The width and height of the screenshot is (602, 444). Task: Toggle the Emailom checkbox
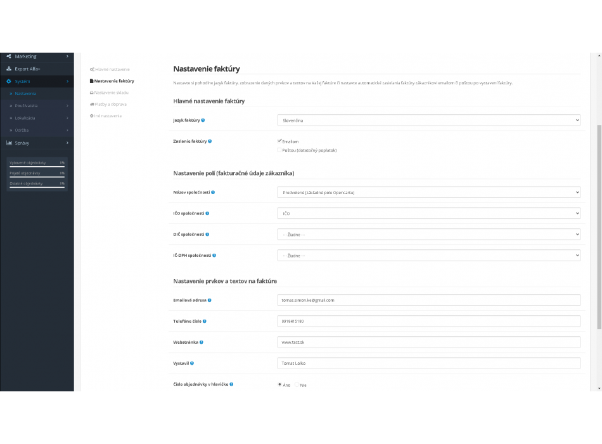[279, 141]
